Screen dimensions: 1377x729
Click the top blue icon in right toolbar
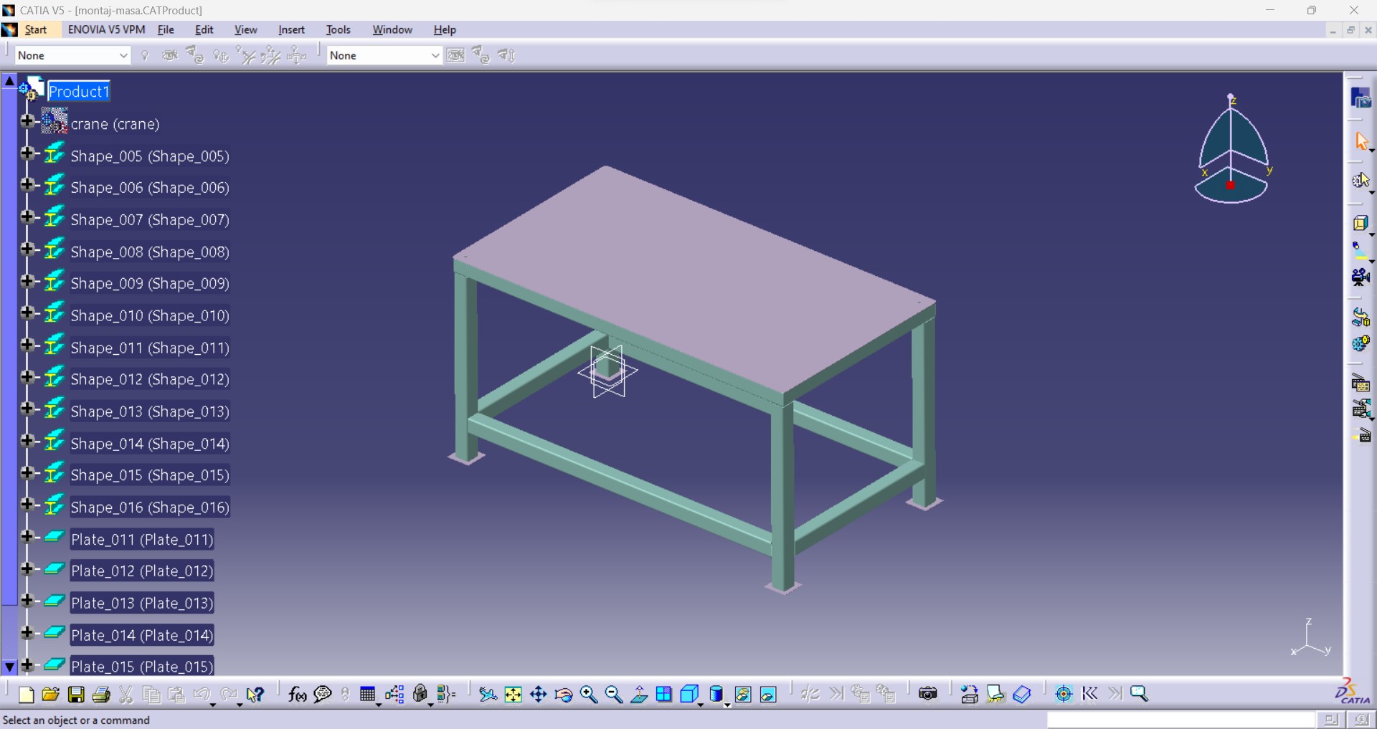coord(1361,98)
